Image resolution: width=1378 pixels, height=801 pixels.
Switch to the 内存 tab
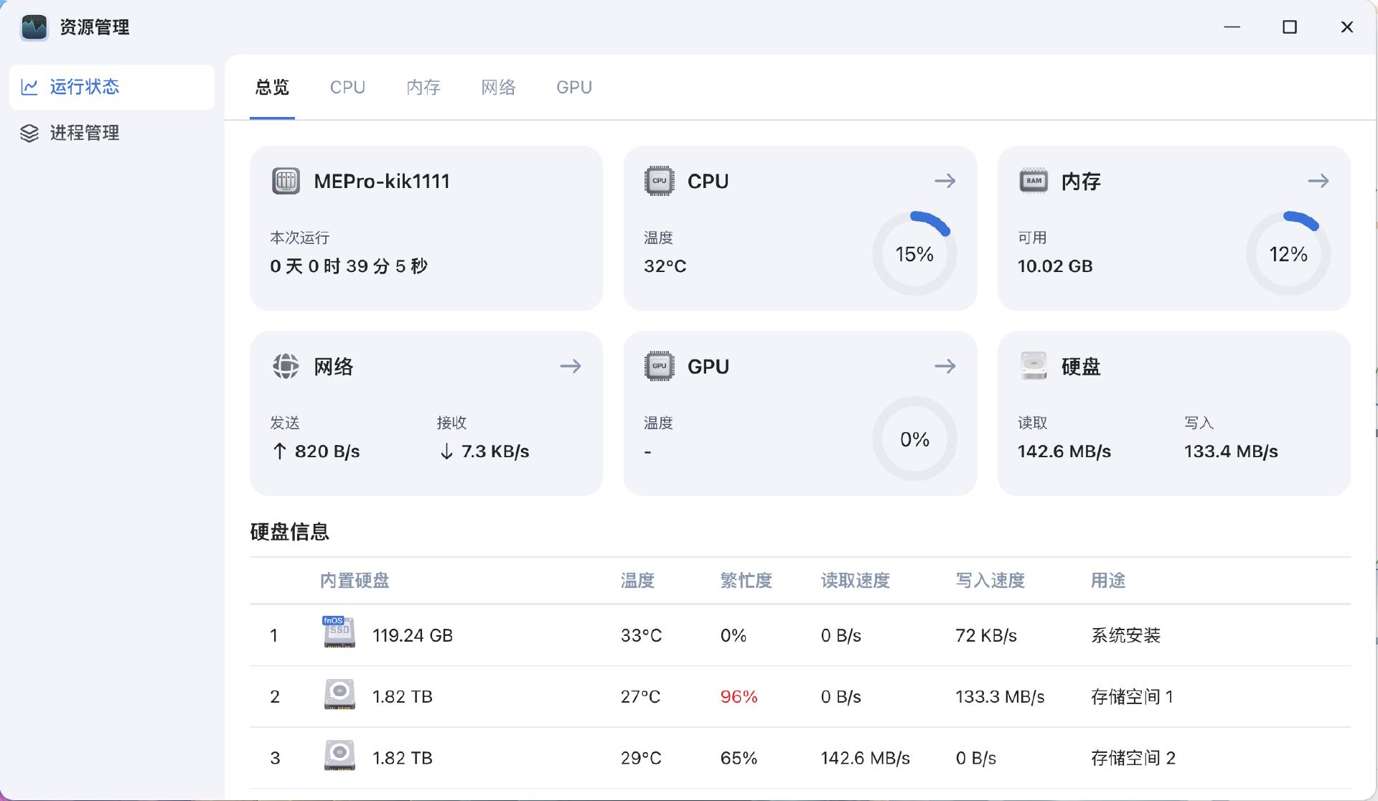(x=423, y=88)
